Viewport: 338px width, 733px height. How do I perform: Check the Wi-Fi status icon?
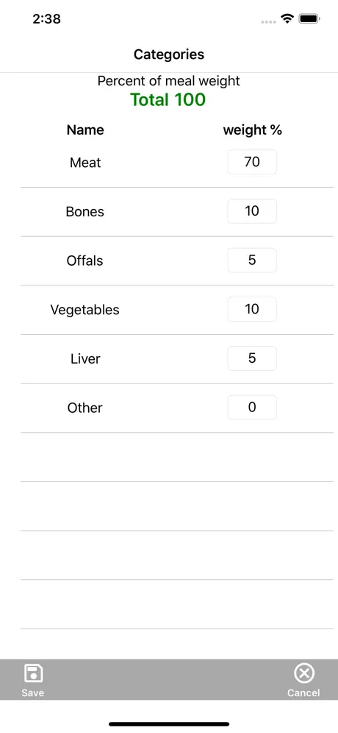coord(287,18)
